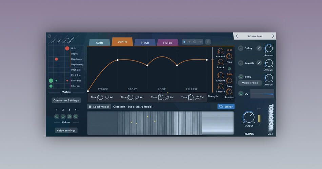Click the Load model button
Image resolution: width=322 pixels, height=169 pixels.
[x=99, y=106]
